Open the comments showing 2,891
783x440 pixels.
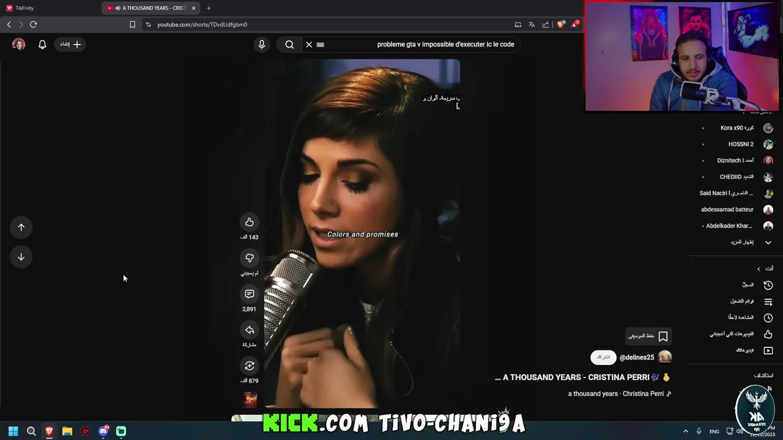click(x=250, y=294)
